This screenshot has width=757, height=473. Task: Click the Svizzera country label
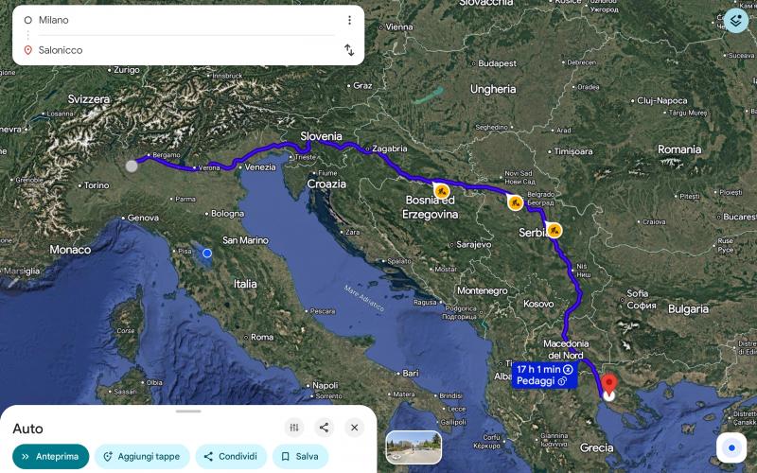[x=89, y=99]
